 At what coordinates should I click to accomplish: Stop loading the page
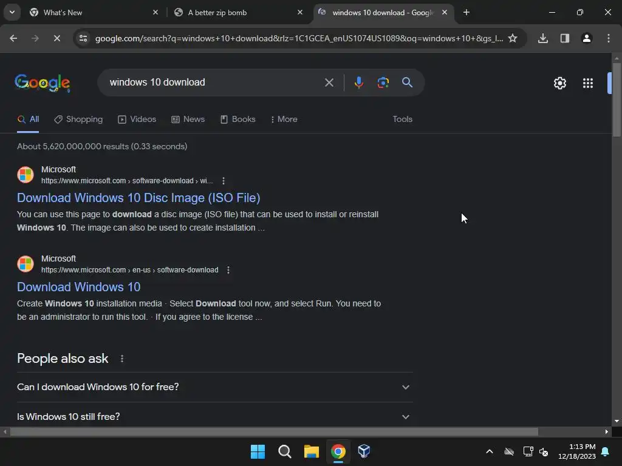point(56,38)
